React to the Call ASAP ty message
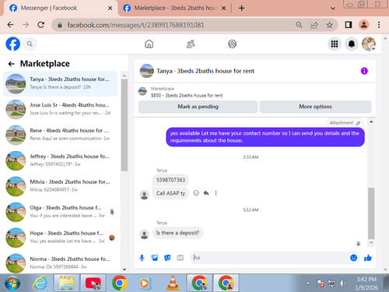This screenshot has width=389, height=292. click(x=196, y=193)
